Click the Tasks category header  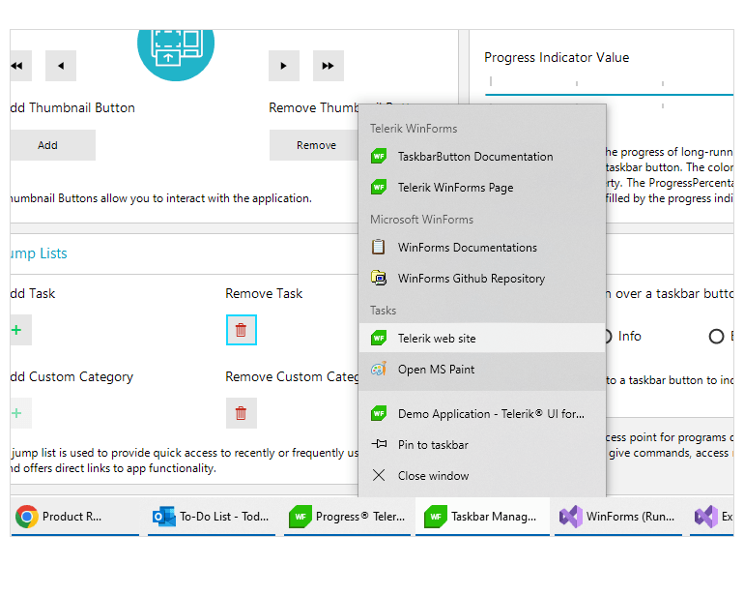383,311
